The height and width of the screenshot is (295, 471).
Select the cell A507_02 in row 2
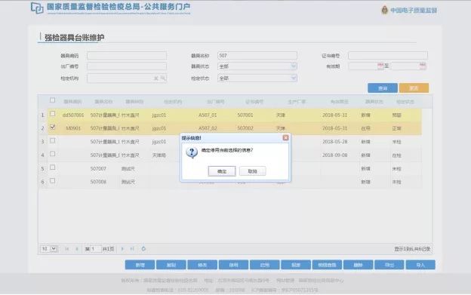click(208, 128)
